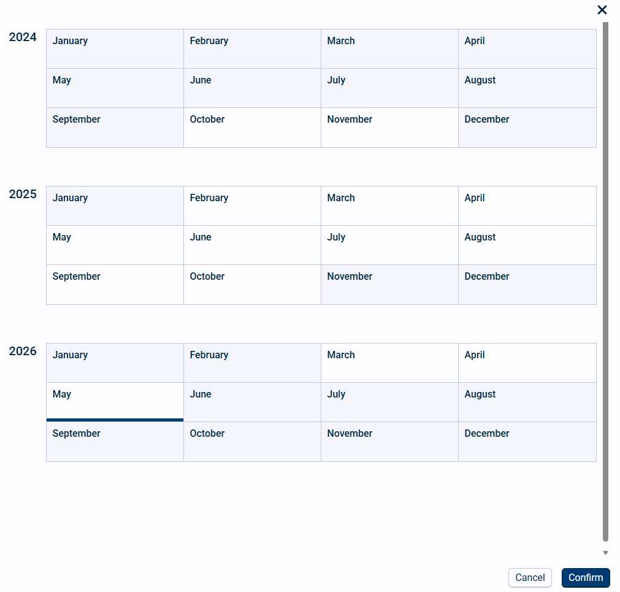Screen dimensions: 620x592
Task: Select March 2024
Action: coord(389,48)
